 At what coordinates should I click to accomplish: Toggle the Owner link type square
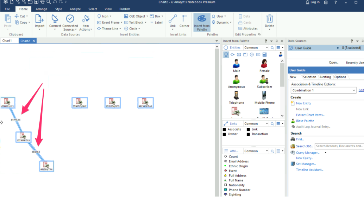click(x=225, y=134)
